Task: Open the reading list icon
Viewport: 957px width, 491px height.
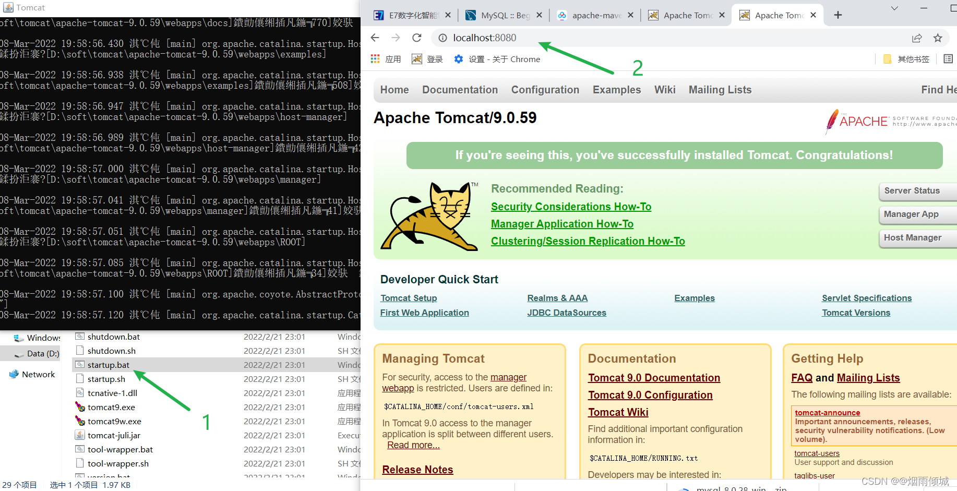Action: coord(948,59)
